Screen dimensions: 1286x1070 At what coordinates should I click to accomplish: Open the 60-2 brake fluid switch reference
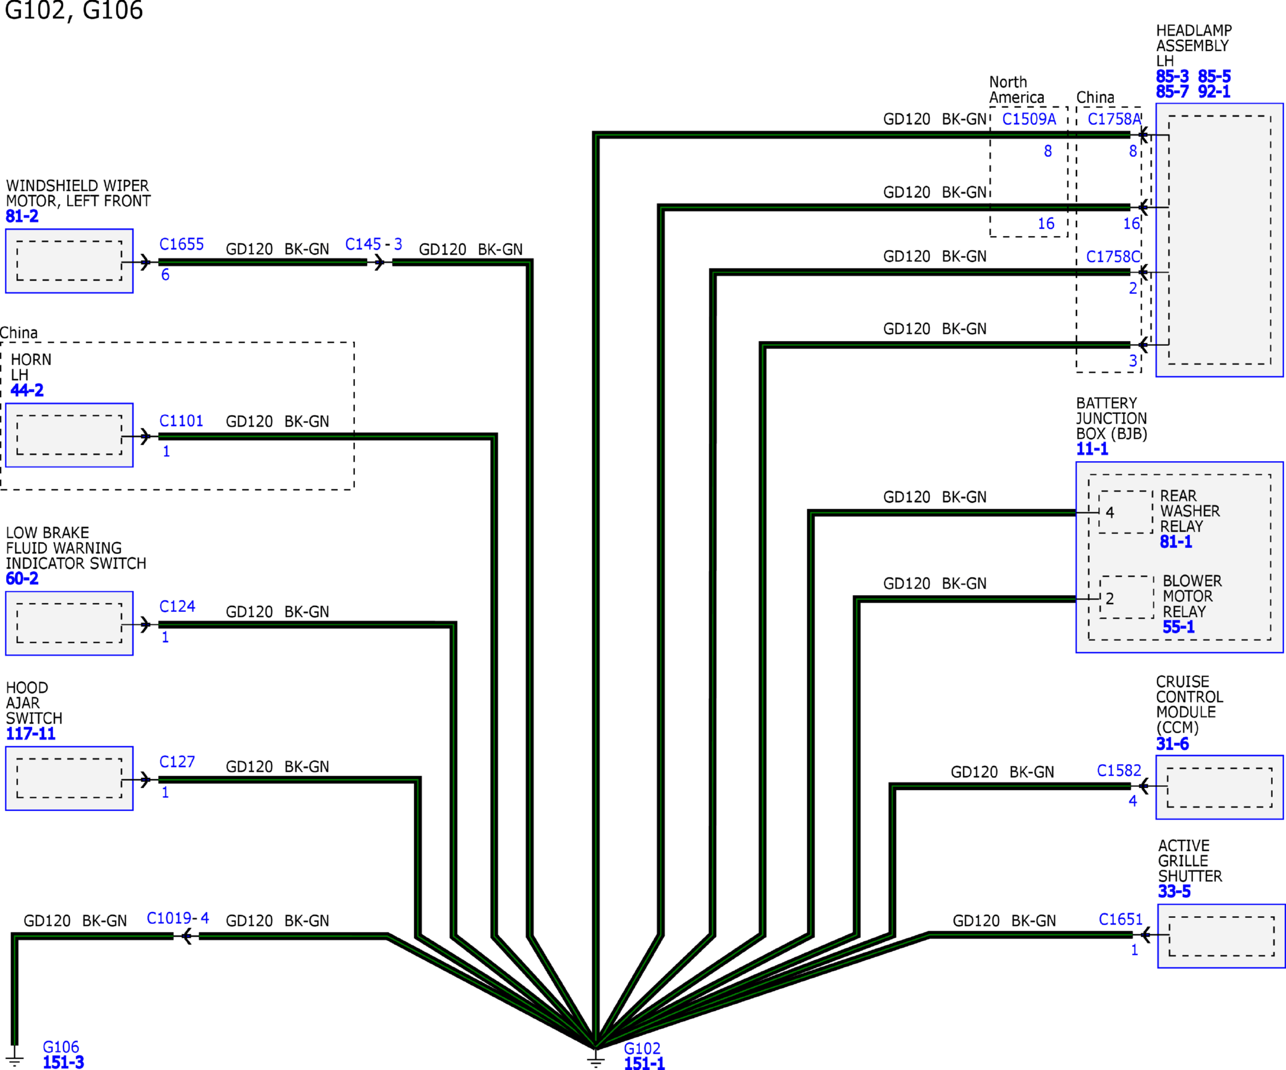22,579
